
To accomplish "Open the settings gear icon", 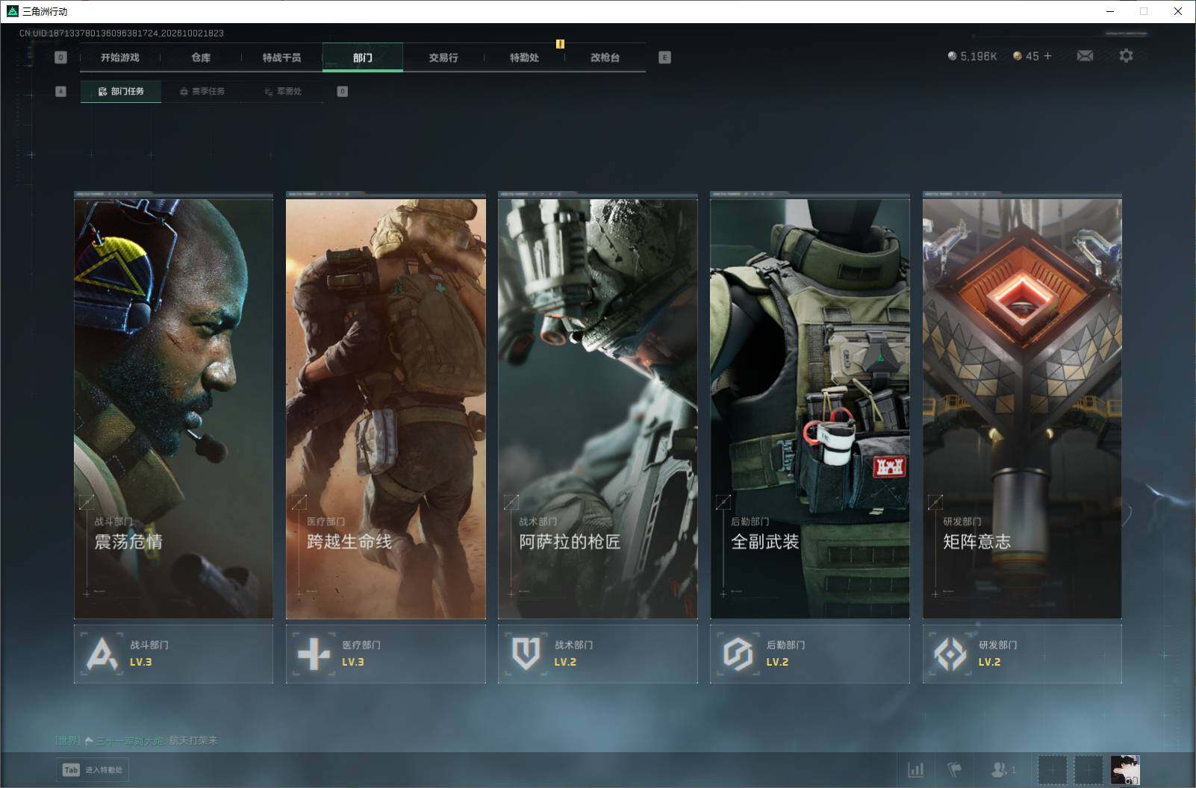I will click(1126, 56).
